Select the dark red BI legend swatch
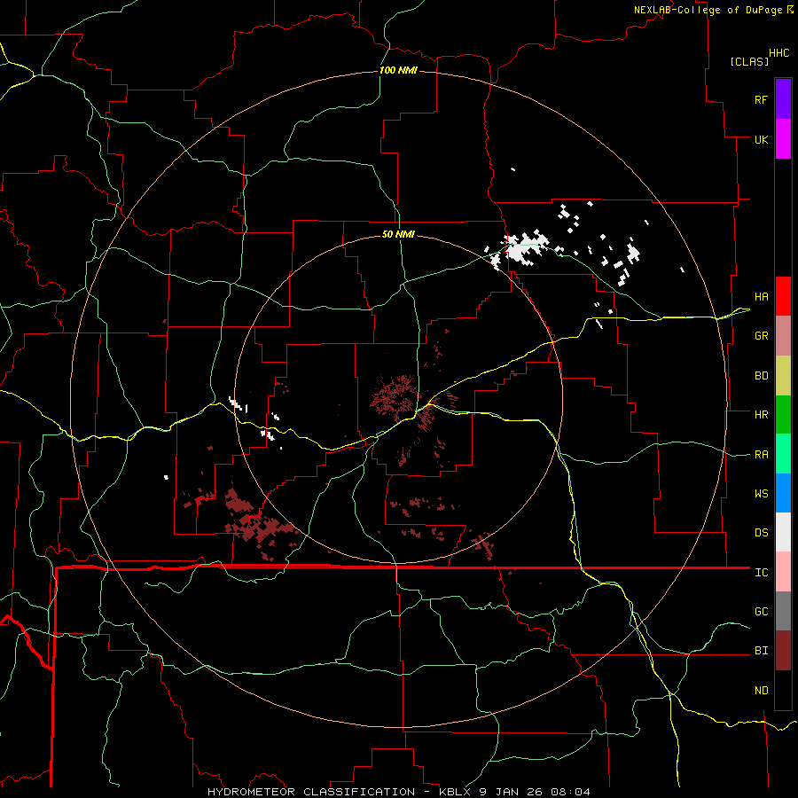The image size is (798, 798). click(x=783, y=651)
